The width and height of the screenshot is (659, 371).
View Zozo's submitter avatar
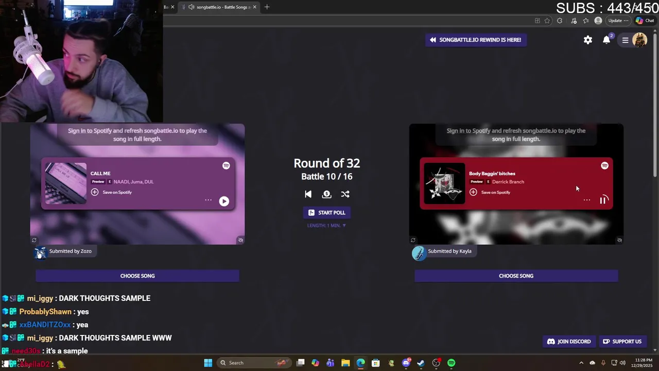click(40, 252)
